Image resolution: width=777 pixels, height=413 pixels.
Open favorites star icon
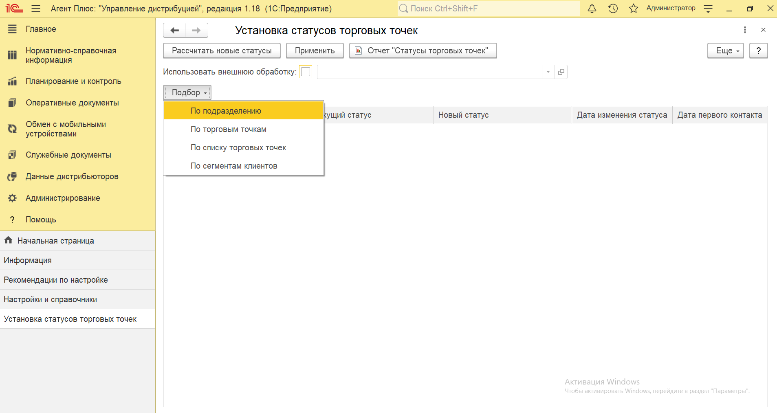633,9
